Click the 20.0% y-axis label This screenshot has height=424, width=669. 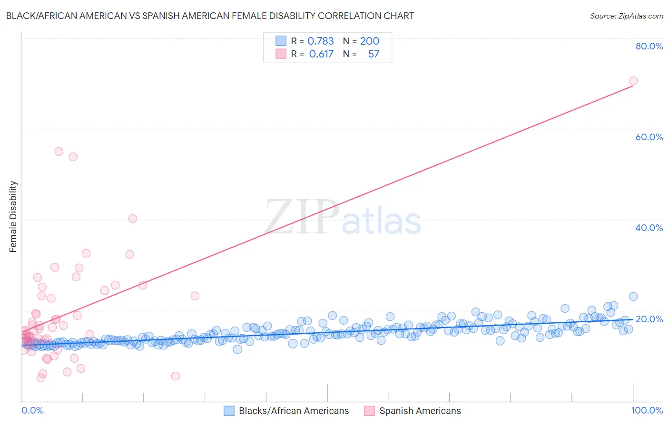click(649, 319)
